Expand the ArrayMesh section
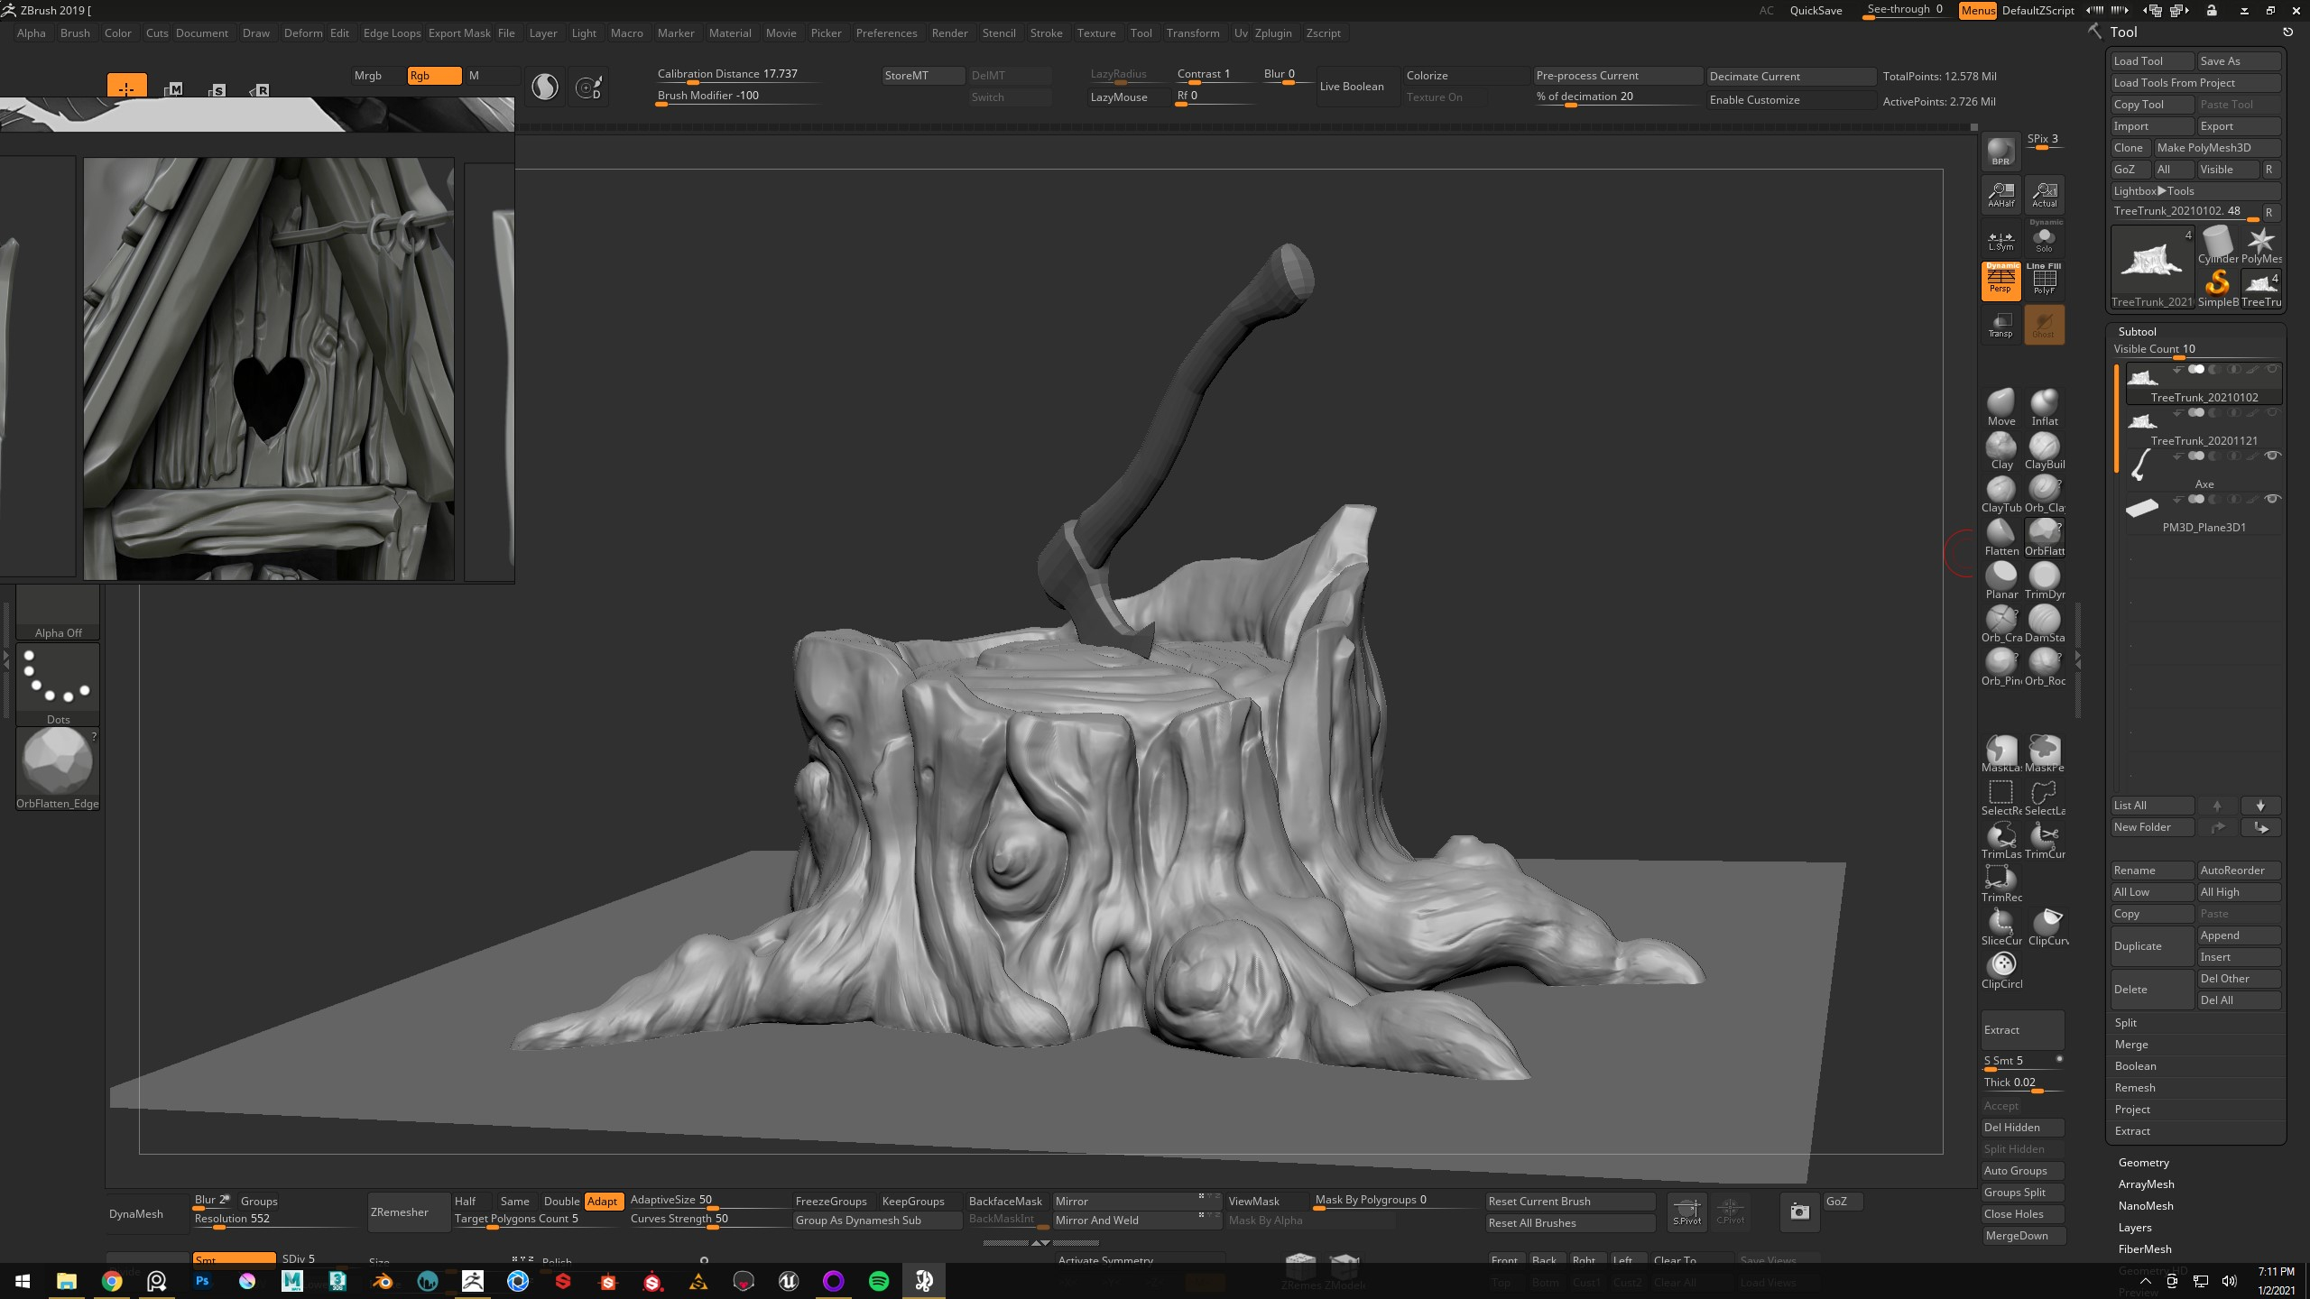Image resolution: width=2310 pixels, height=1299 pixels. pos(2146,1184)
